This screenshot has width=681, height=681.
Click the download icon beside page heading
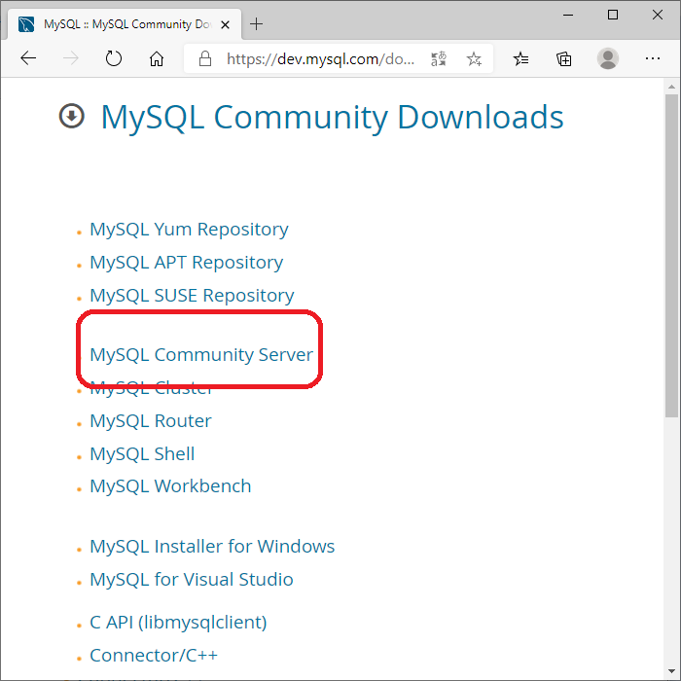coord(72,117)
